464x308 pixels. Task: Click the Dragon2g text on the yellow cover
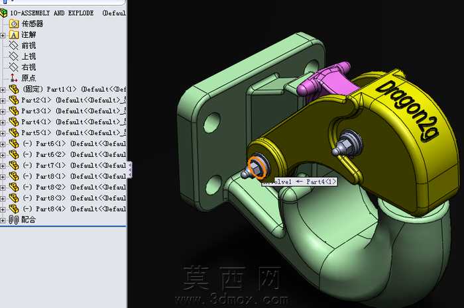click(x=408, y=111)
